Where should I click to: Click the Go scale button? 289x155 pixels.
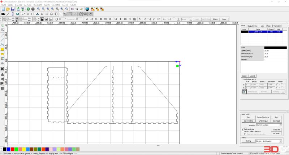[x=276, y=133]
